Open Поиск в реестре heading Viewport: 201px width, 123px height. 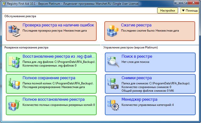pos(137,56)
